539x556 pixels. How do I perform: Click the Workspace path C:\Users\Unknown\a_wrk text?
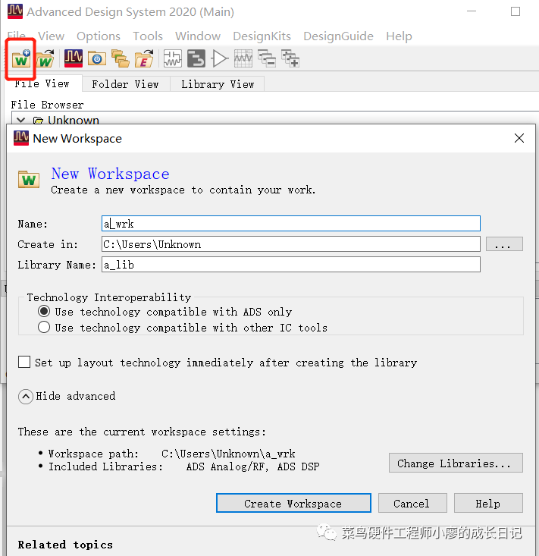pyautogui.click(x=228, y=454)
